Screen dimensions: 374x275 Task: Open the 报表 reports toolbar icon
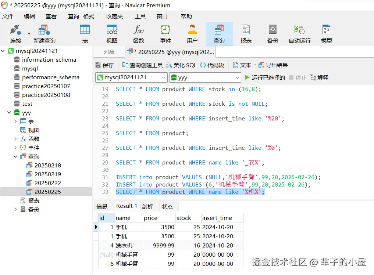(246, 34)
